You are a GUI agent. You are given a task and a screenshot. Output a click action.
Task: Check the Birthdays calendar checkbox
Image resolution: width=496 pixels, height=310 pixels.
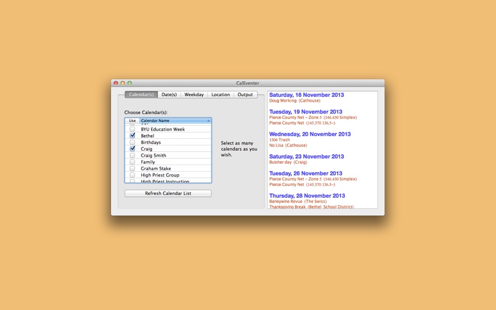pyautogui.click(x=132, y=142)
